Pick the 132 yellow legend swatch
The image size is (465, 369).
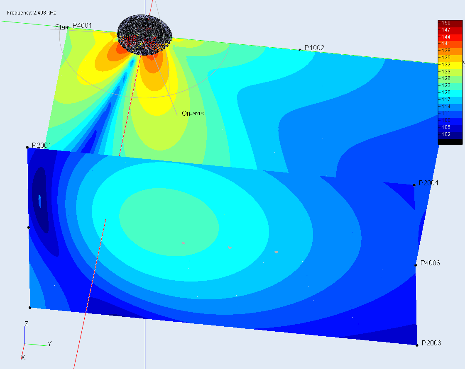click(450, 65)
